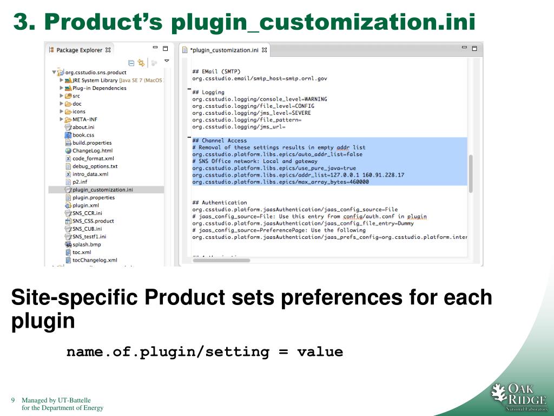This screenshot has height=416, width=554.
Task: Click the addr_list=127.0.0.1 line
Action: pyautogui.click(x=298, y=175)
